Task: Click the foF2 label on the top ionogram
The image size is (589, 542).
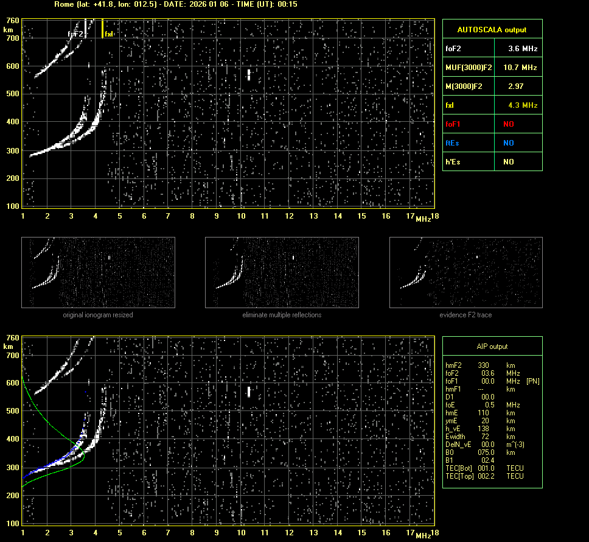Action: 75,34
